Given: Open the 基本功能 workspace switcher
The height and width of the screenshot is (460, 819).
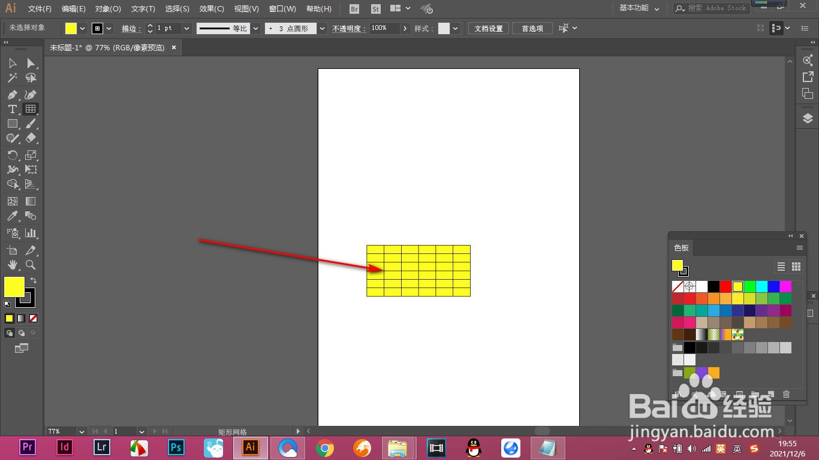Looking at the screenshot, I should click(639, 8).
